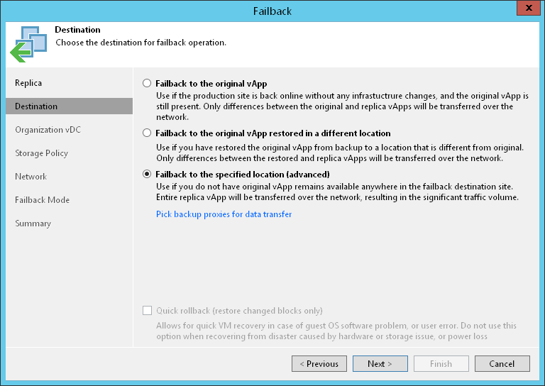The width and height of the screenshot is (545, 386).
Task: Select Failback to the specified location (advanced)
Action: point(147,174)
